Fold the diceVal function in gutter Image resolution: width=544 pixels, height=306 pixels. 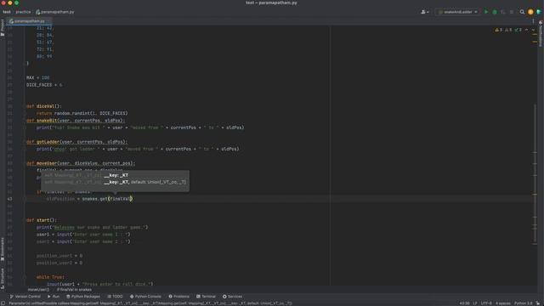(x=25, y=106)
